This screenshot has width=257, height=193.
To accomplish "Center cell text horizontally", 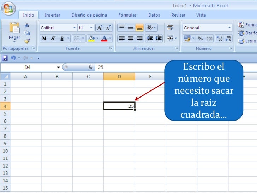I will point(131,39).
